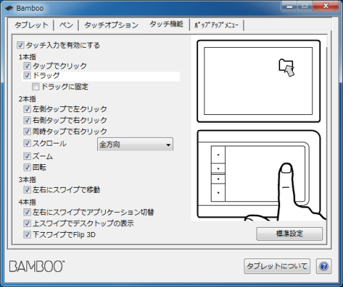Toggle the ドラッグ checkbox
The width and height of the screenshot is (343, 287).
pyautogui.click(x=27, y=76)
